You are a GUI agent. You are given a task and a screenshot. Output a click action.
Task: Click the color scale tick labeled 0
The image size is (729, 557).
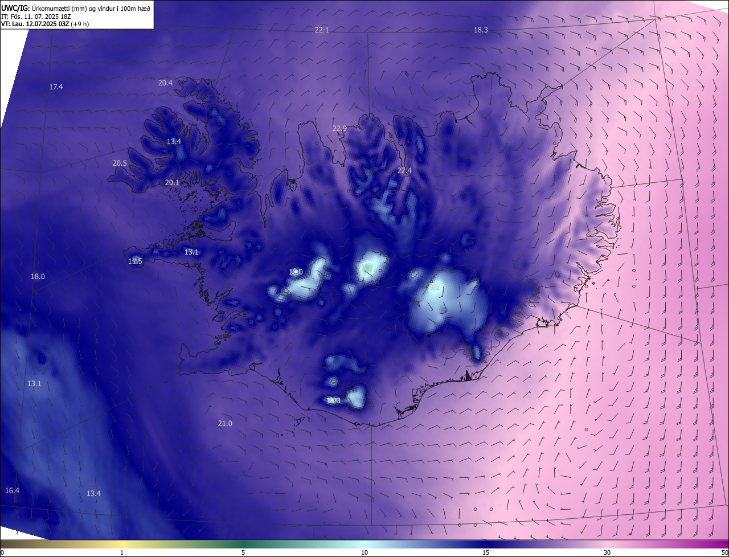2,552
